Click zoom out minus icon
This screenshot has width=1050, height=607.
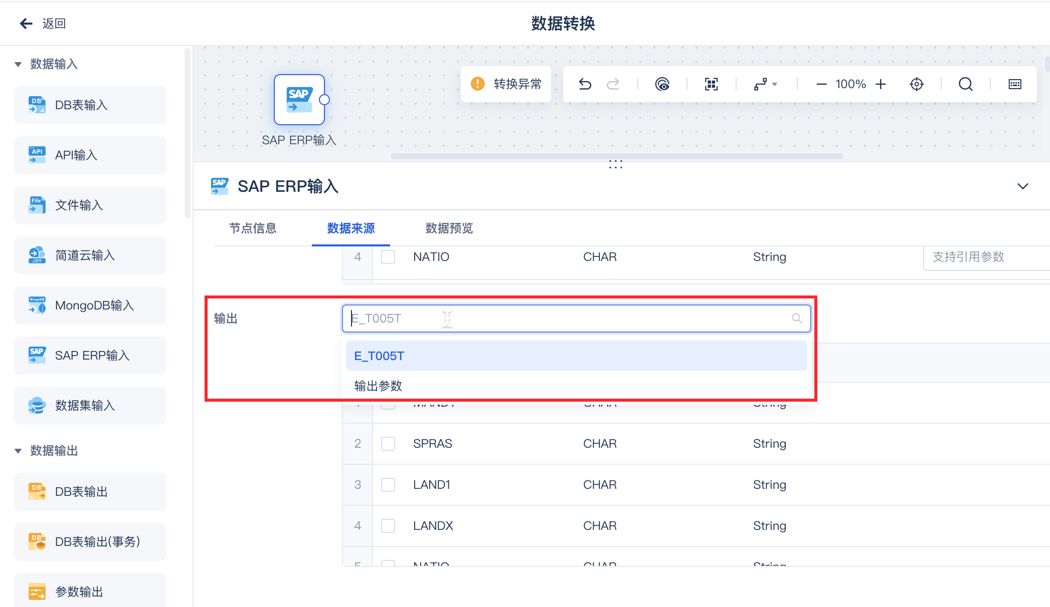(x=821, y=84)
